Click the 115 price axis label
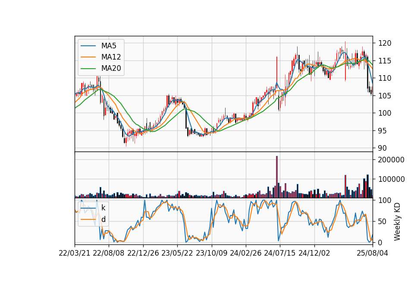This screenshot has width=414, height=298. click(384, 60)
